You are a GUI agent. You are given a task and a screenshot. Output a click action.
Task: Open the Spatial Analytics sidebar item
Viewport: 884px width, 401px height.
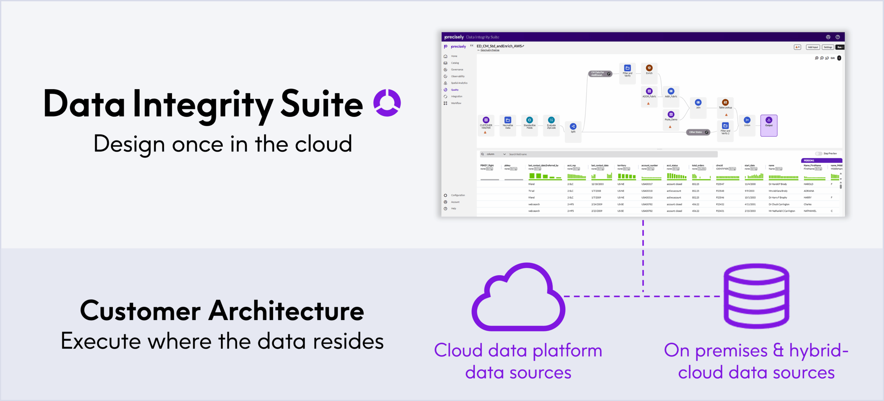(x=456, y=83)
